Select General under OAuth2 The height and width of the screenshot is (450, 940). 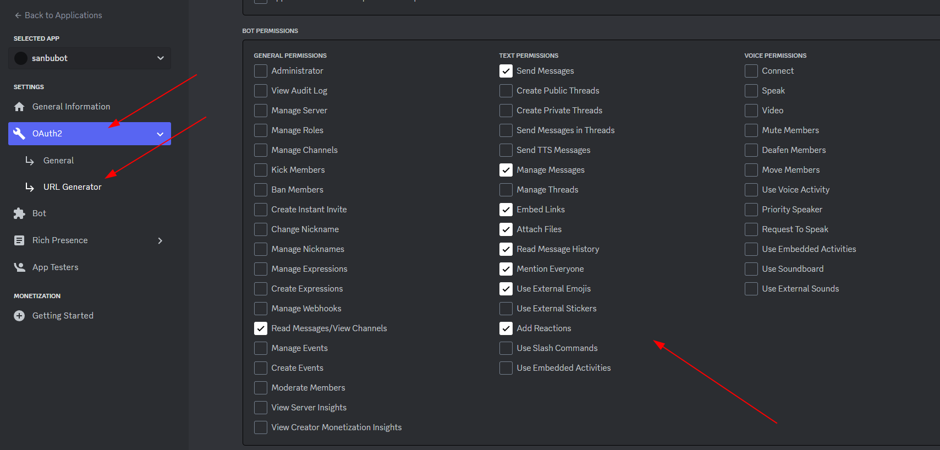58,161
